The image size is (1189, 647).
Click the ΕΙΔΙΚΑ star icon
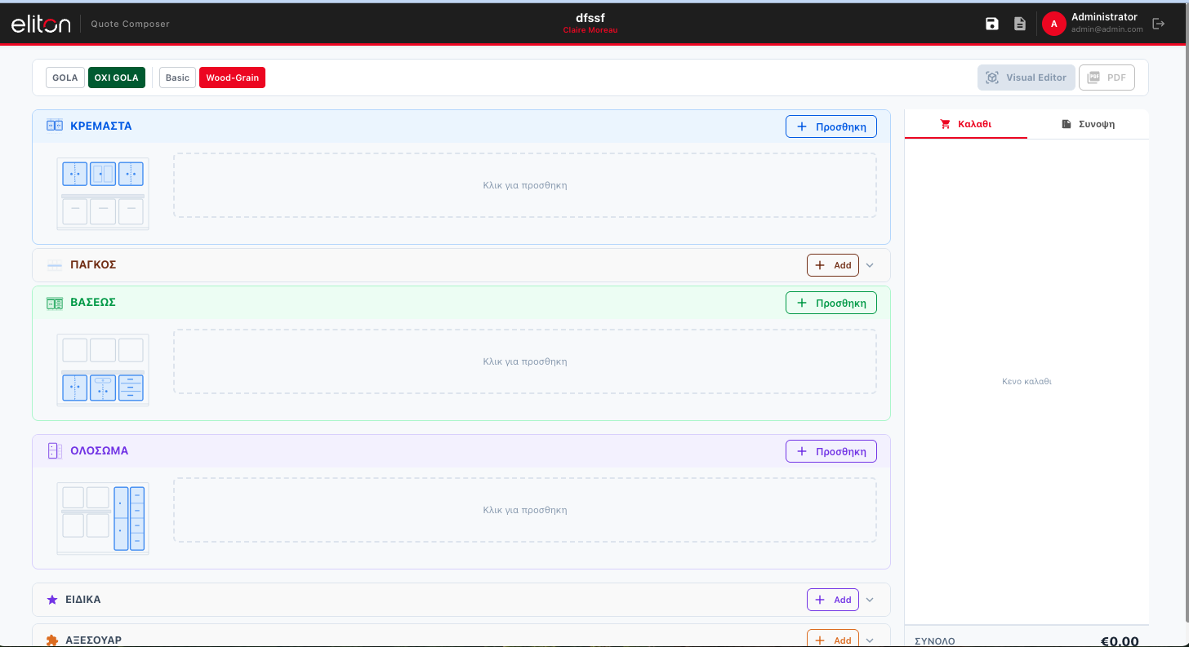[x=52, y=600]
